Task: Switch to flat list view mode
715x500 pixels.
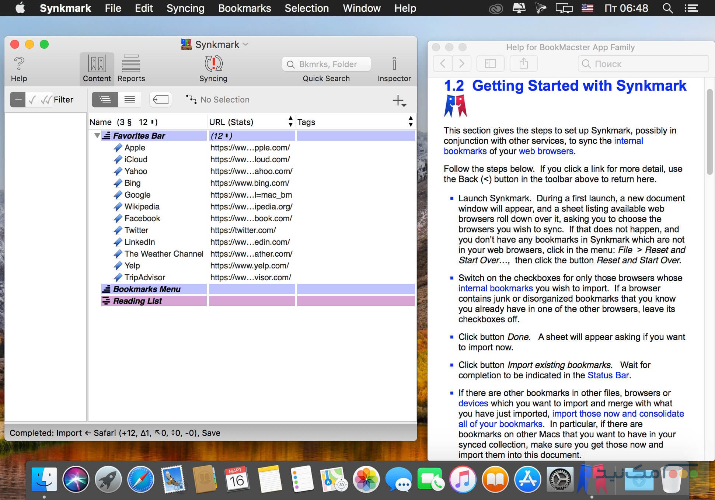Action: click(129, 100)
